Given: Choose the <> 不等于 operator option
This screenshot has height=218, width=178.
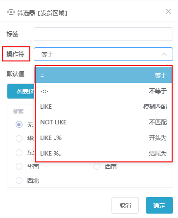Looking at the screenshot, I should (104, 91).
